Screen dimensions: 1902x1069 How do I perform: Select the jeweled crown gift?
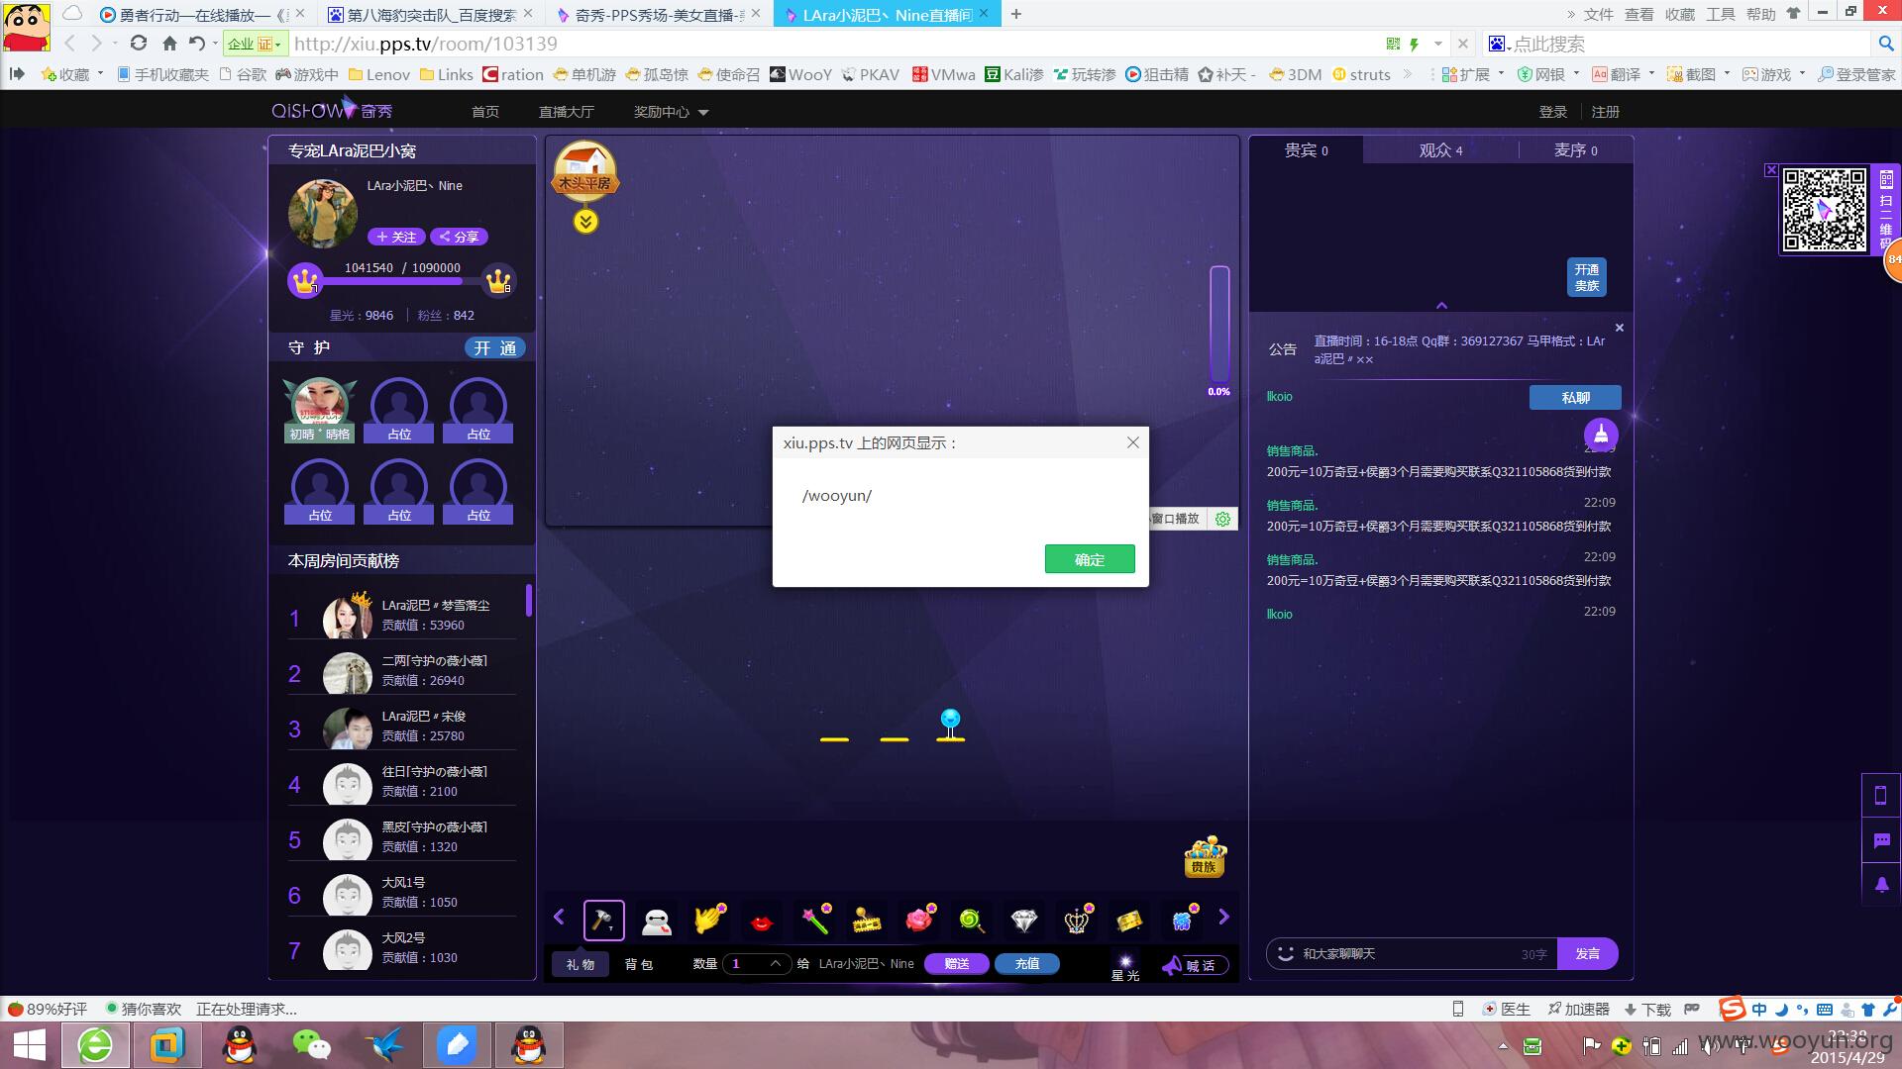tap(1077, 920)
